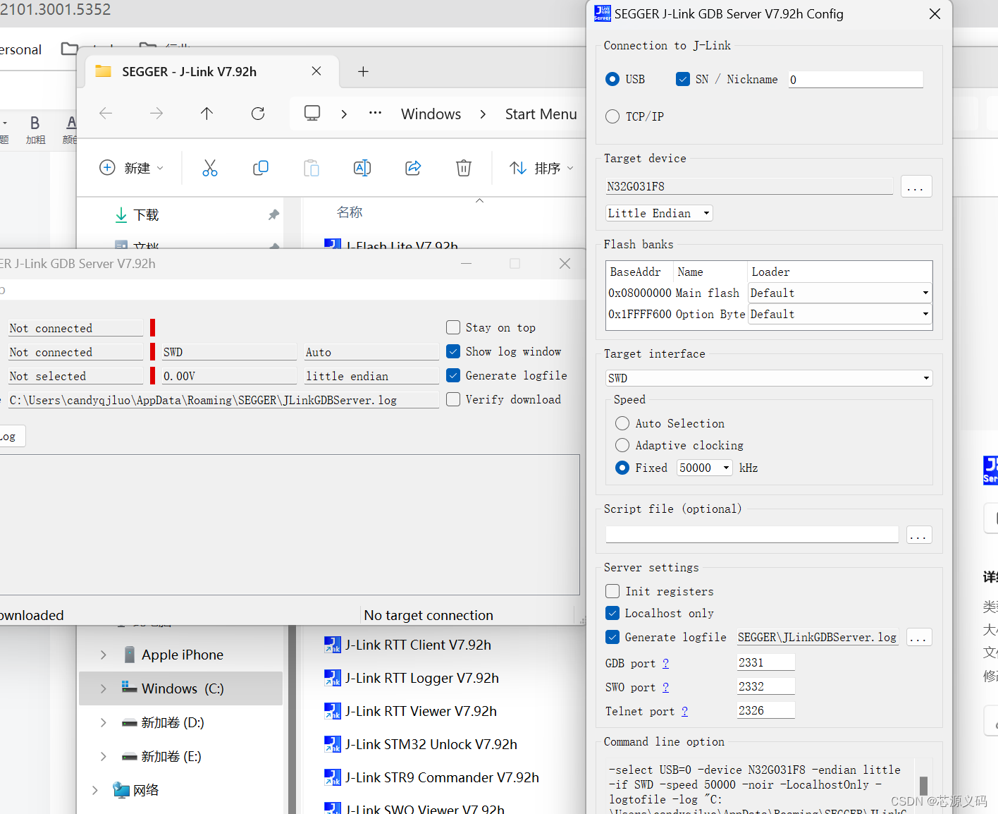Browse for logfile path with ... button
The width and height of the screenshot is (998, 814).
coord(919,637)
